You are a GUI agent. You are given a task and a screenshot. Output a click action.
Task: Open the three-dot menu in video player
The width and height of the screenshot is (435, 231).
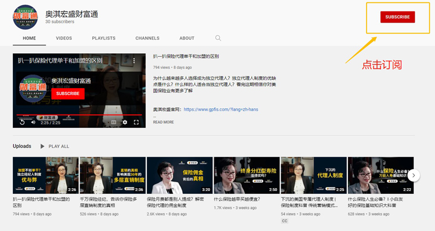tap(134, 60)
